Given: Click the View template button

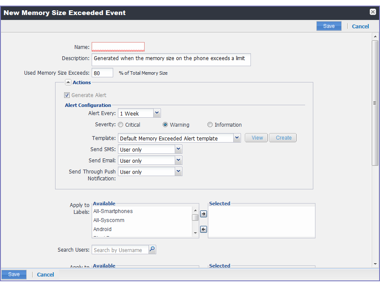Looking at the screenshot, I should (256, 138).
